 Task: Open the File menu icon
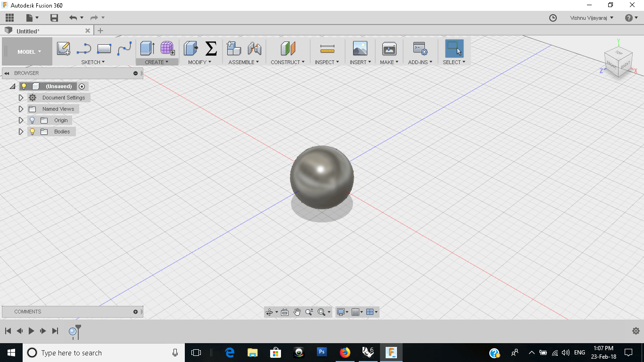(32, 18)
